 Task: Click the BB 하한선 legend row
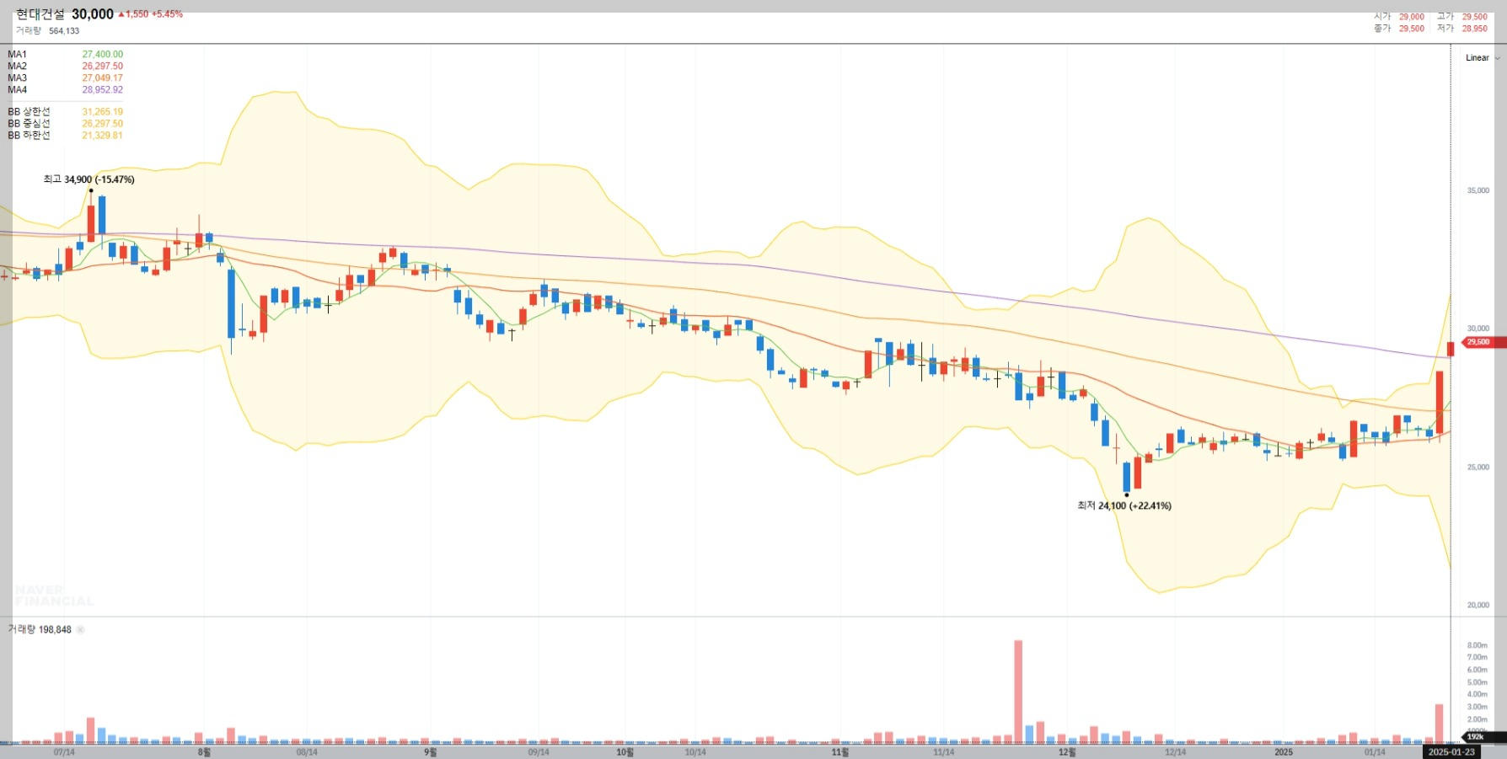tap(65, 135)
